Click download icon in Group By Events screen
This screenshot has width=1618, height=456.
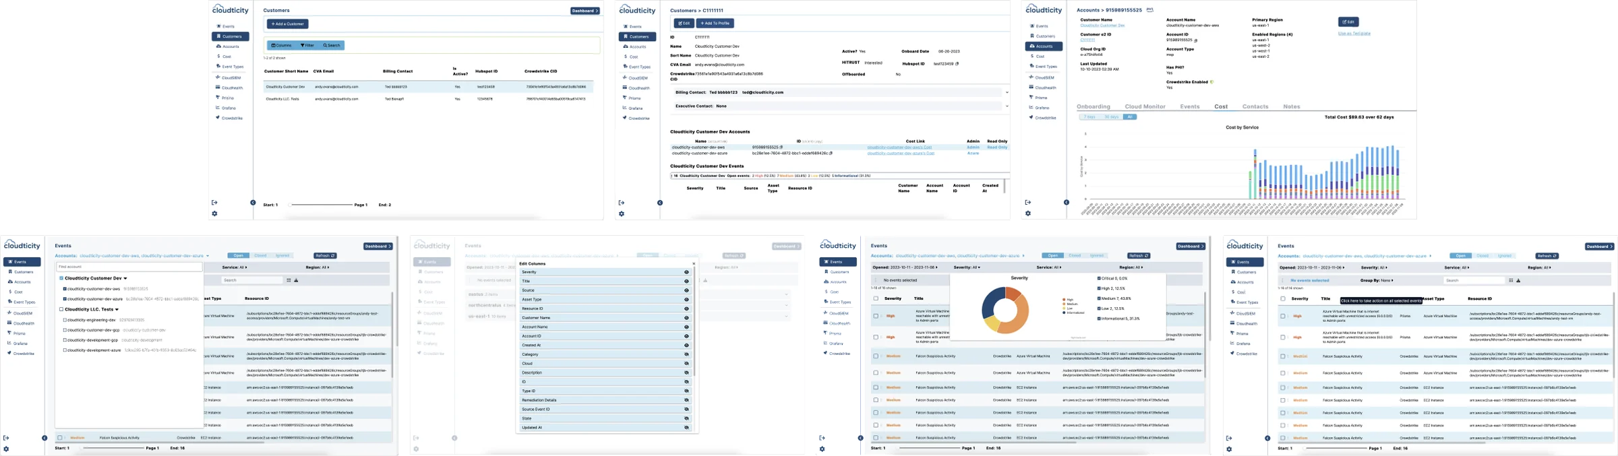1518,280
